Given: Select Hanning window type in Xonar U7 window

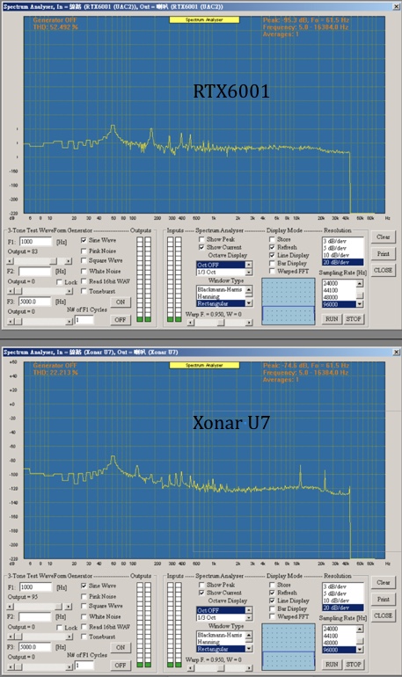Looking at the screenshot, I should click(221, 642).
